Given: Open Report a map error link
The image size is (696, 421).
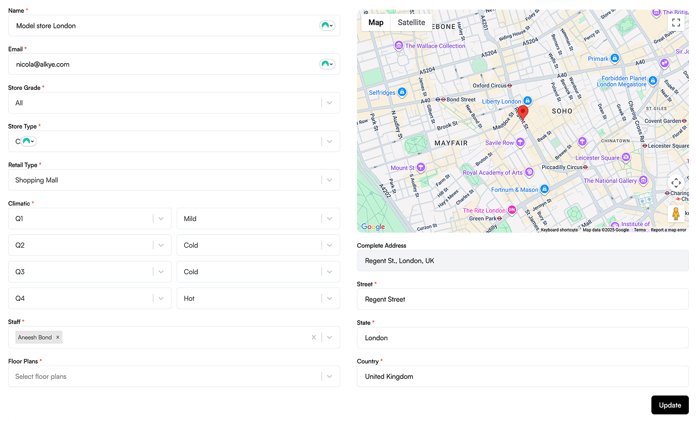Looking at the screenshot, I should tap(668, 230).
